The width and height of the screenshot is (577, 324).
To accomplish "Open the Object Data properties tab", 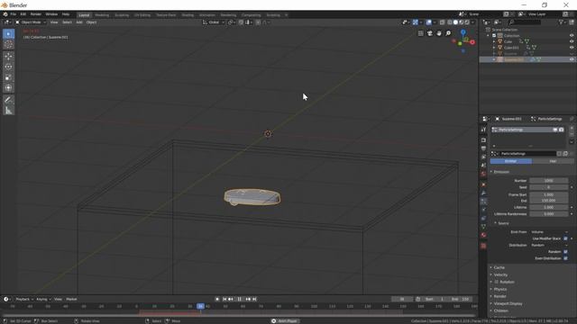I will pos(483,227).
